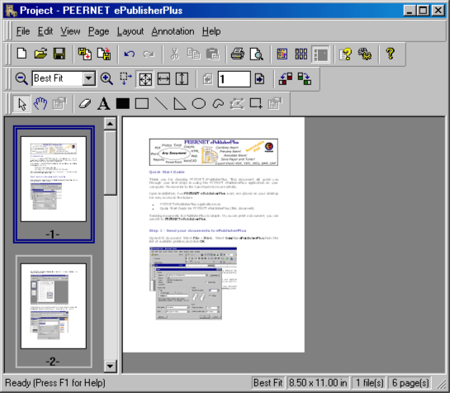Click thumbnail panel scroll down arrow
Screen dimensions: 450x393
click(x=110, y=366)
